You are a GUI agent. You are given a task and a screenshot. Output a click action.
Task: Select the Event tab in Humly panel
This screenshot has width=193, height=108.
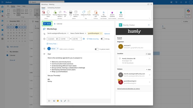[x=120, y=38]
